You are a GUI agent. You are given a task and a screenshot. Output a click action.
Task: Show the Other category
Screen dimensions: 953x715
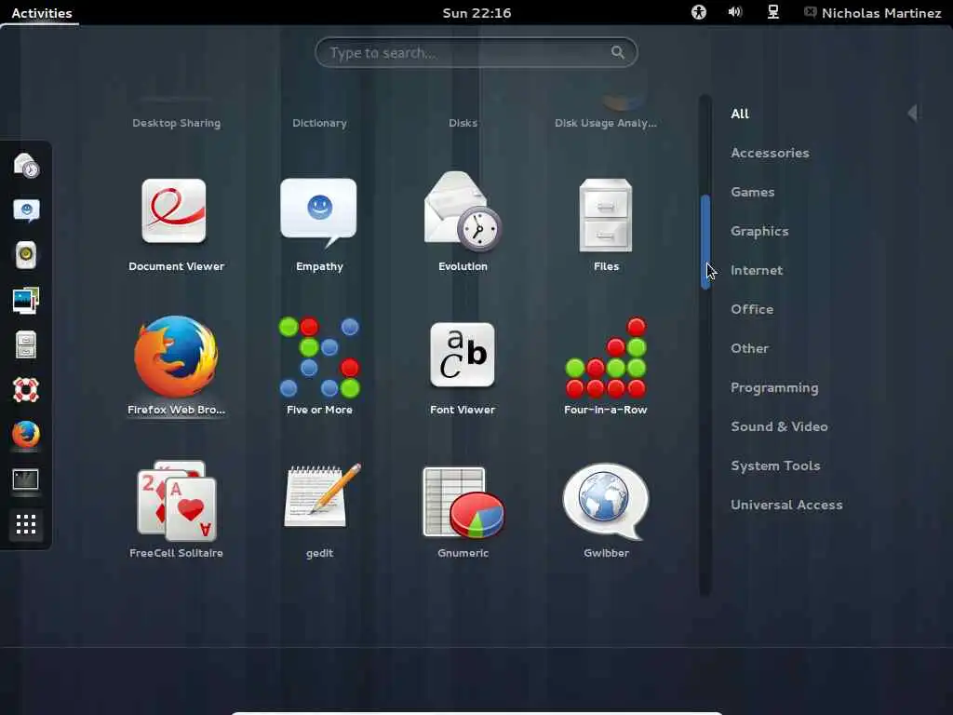749,348
